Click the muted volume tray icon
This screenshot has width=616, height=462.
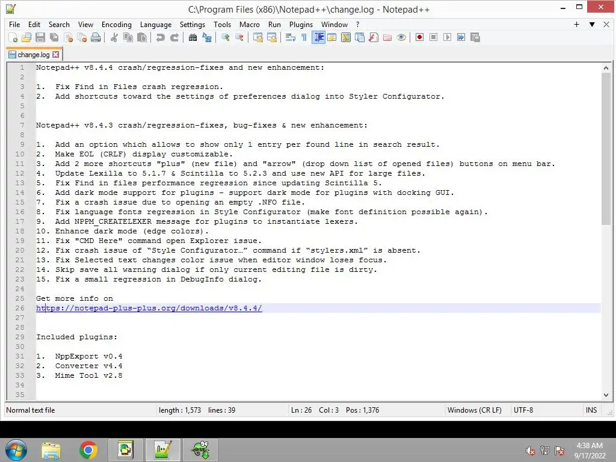(x=531, y=451)
